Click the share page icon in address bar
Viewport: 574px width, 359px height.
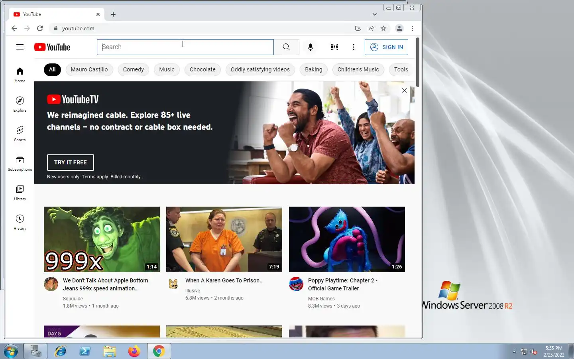(x=371, y=28)
